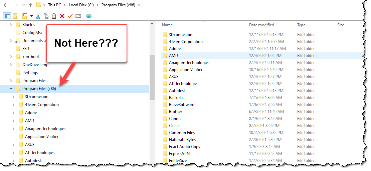The width and height of the screenshot is (371, 171).
Task: Select the Backblaze folder in file list
Action: click(178, 98)
